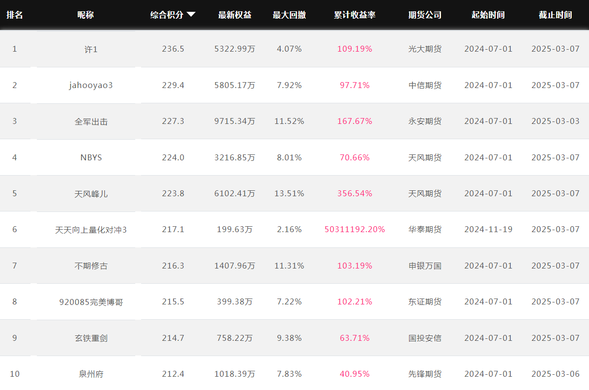Sort by 综合积分 using the down arrow

pyautogui.click(x=191, y=15)
